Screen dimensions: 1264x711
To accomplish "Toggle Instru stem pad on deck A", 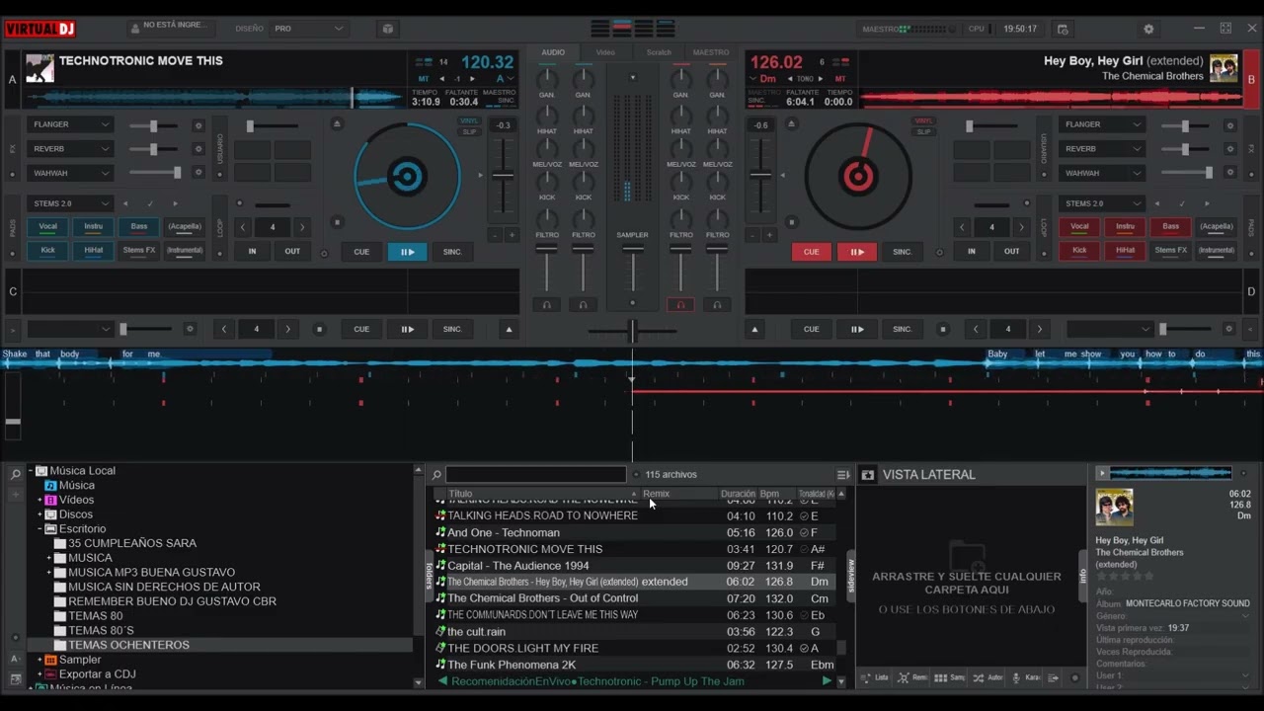I will click(x=94, y=226).
